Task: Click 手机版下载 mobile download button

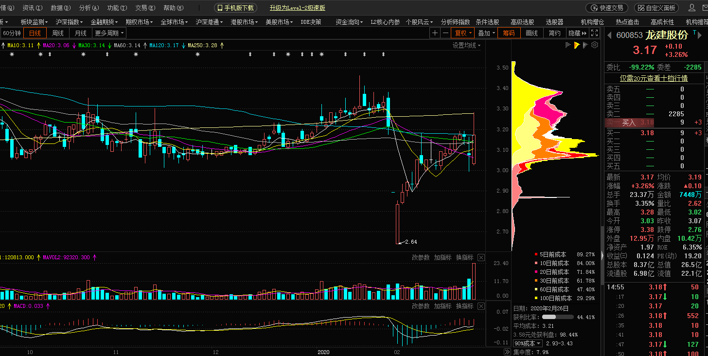Action: click(x=235, y=8)
